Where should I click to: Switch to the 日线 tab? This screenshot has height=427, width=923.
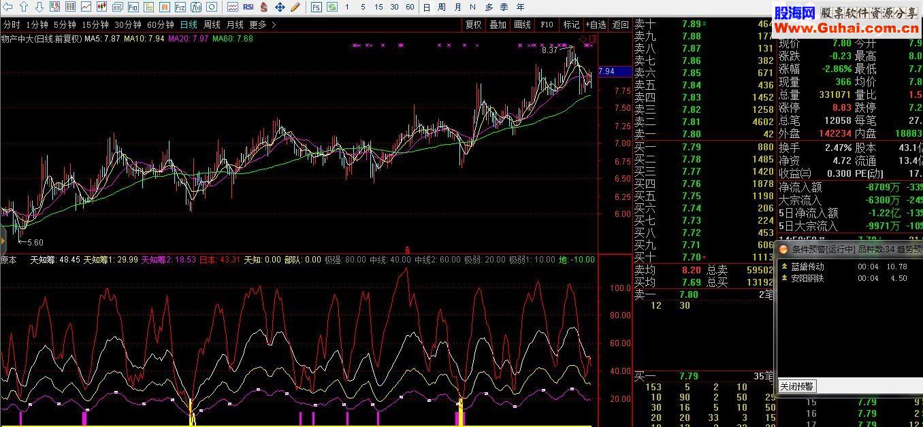pos(189,24)
